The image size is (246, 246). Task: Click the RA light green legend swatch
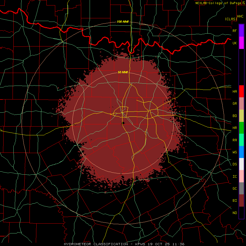coord(241,140)
